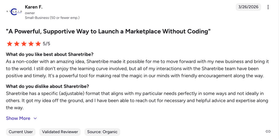Image resolution: width=279 pixels, height=139 pixels.
Task: Click the third rating star
Action: tap(24, 44)
